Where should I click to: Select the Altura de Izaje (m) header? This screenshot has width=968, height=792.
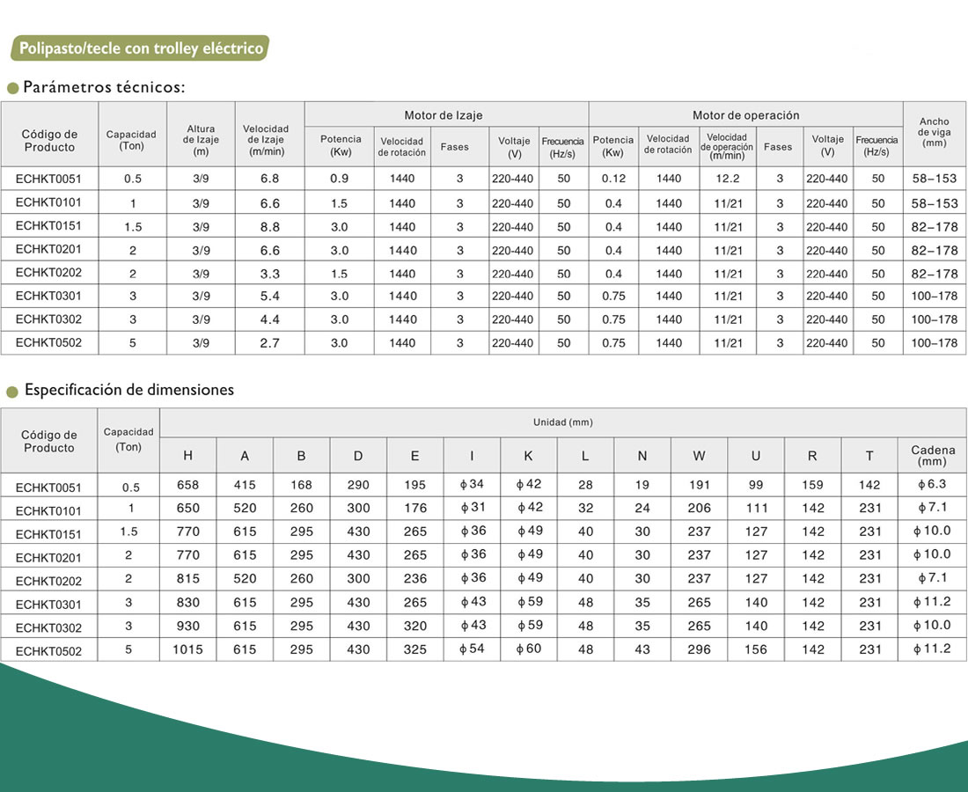[x=201, y=140]
